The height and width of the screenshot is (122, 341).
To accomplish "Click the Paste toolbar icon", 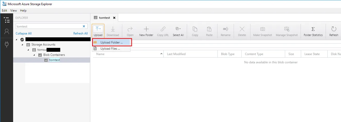I will click(209, 29).
